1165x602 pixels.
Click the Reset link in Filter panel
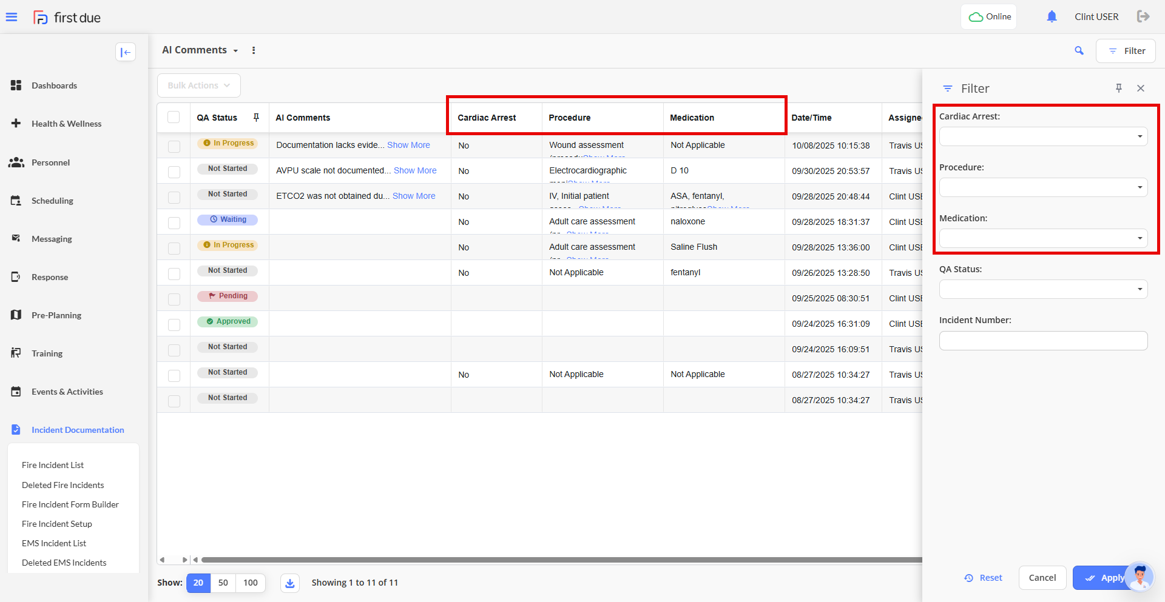(x=984, y=578)
